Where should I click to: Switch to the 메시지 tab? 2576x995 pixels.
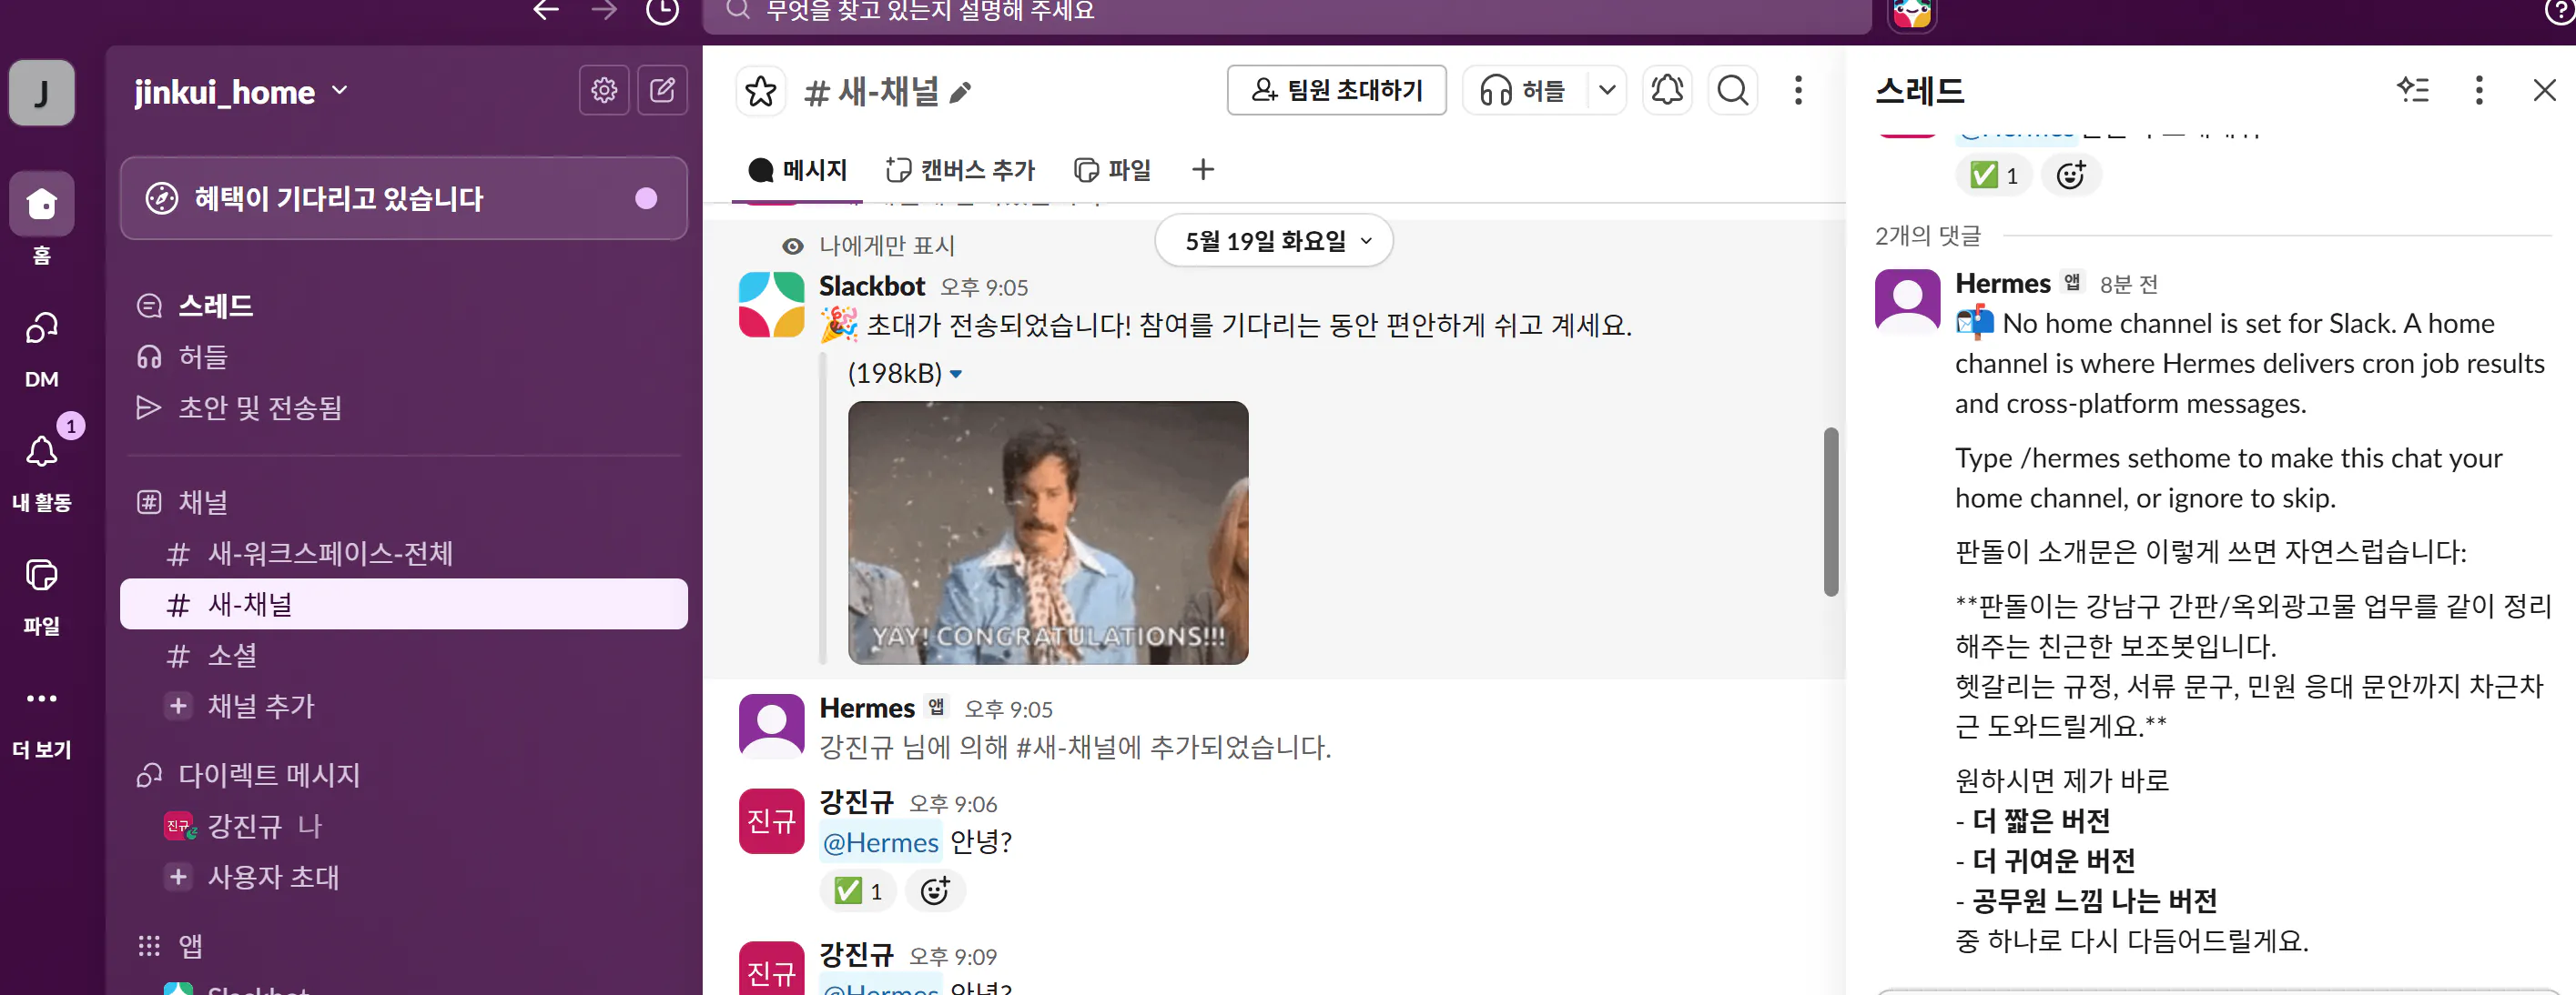pyautogui.click(x=797, y=170)
